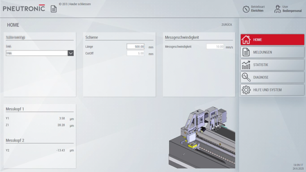Click the Schiene Länge input field
Screen dimensions: 306x172
tap(135, 47)
